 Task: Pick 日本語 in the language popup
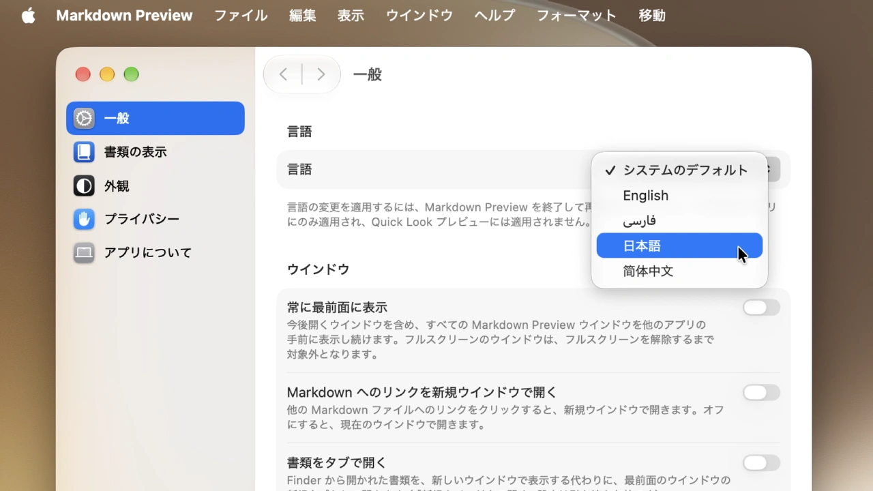click(x=679, y=245)
